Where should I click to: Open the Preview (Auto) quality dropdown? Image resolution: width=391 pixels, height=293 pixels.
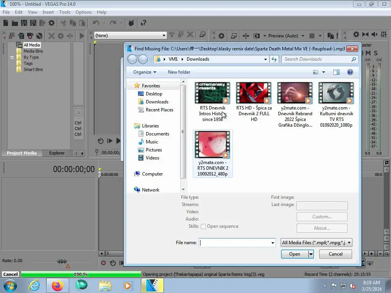point(303,36)
